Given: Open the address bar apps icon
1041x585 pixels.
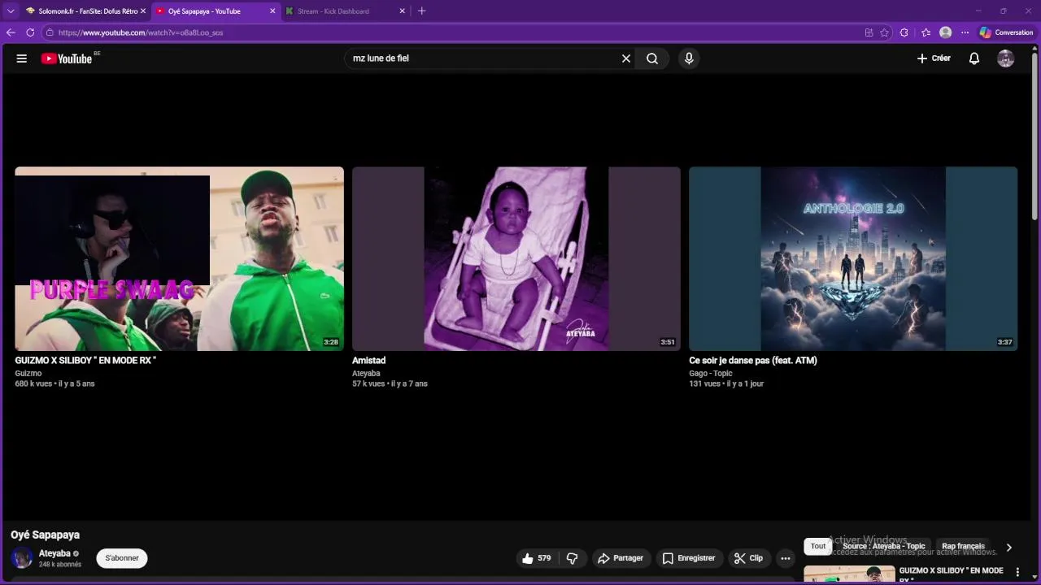Looking at the screenshot, I should click(869, 32).
